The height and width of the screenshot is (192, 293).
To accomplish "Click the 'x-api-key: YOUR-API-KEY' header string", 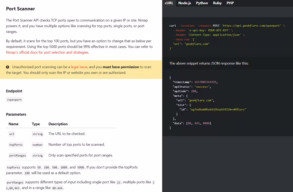I will [x=209, y=30].
